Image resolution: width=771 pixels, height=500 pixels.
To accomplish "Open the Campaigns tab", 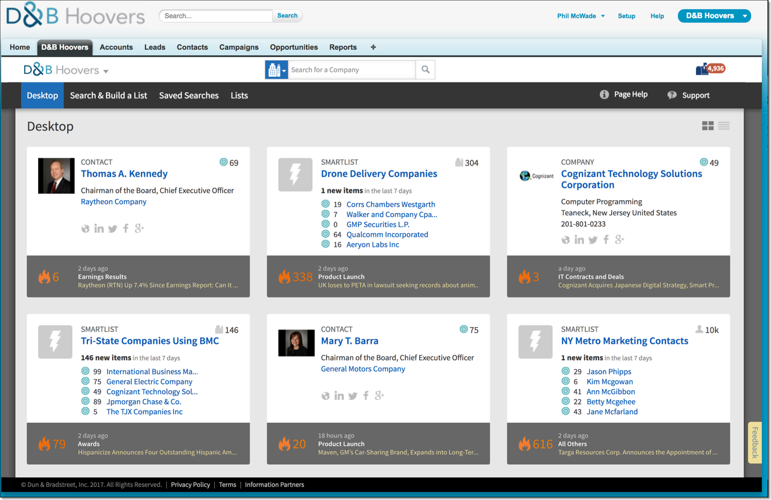I will pyautogui.click(x=239, y=47).
